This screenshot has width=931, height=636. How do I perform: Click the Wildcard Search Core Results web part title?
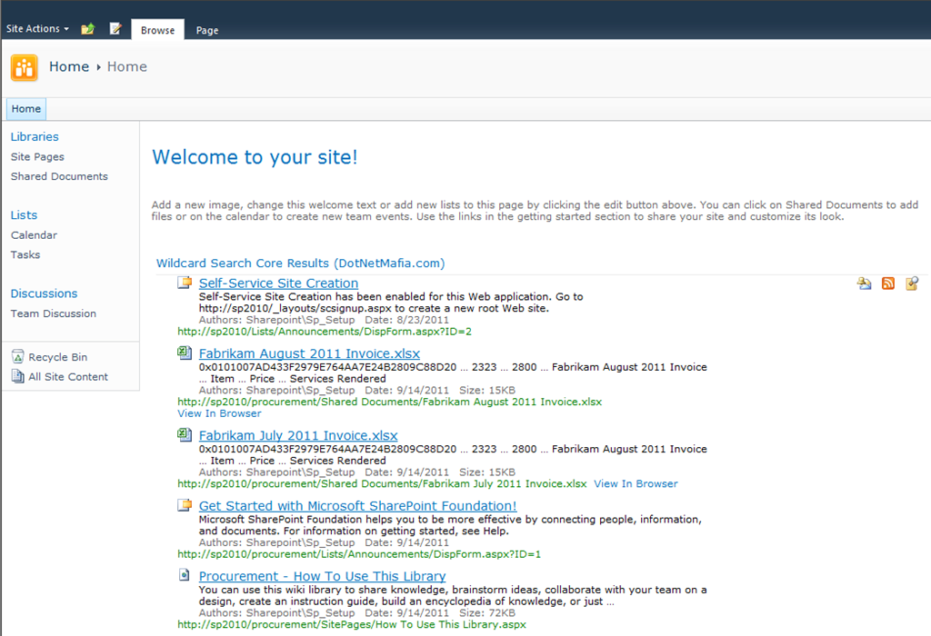coord(300,263)
